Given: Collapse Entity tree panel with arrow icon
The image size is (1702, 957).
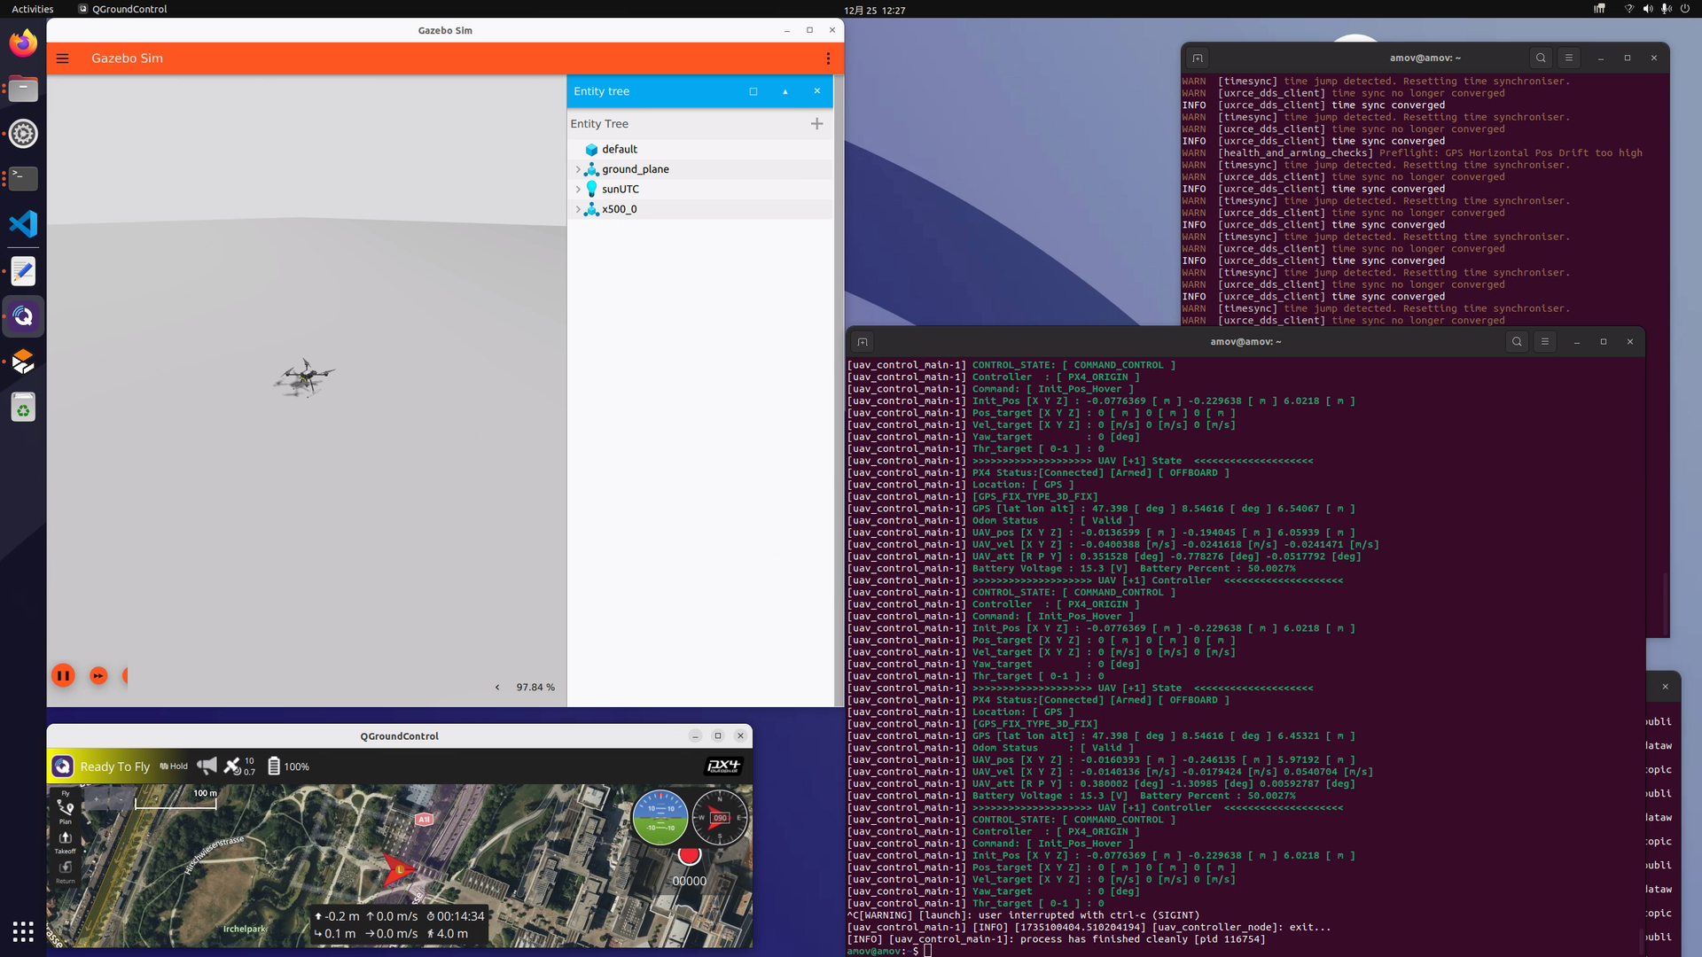Looking at the screenshot, I should [x=785, y=91].
